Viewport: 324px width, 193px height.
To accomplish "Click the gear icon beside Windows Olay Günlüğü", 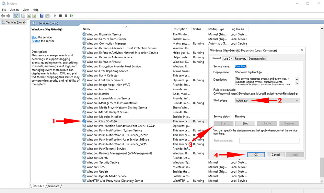I will (x=84, y=121).
